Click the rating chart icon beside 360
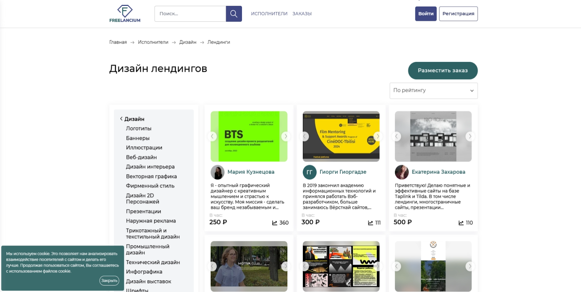 [275, 223]
